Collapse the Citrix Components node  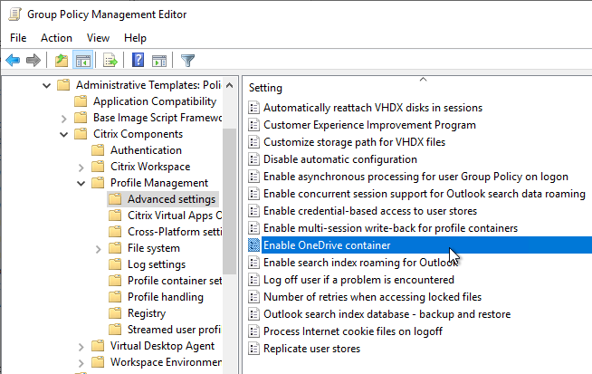point(63,134)
